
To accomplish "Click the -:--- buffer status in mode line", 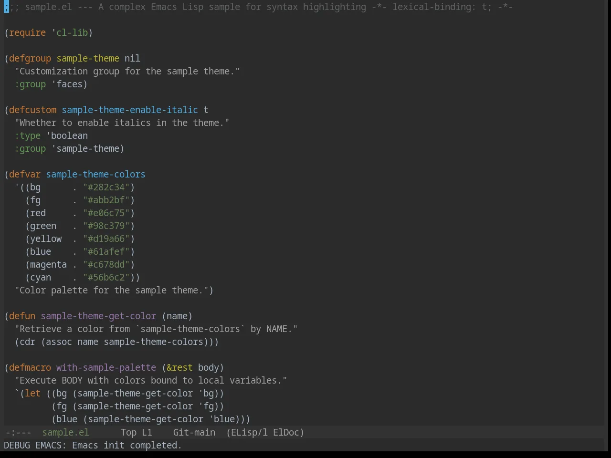I will pyautogui.click(x=18, y=432).
